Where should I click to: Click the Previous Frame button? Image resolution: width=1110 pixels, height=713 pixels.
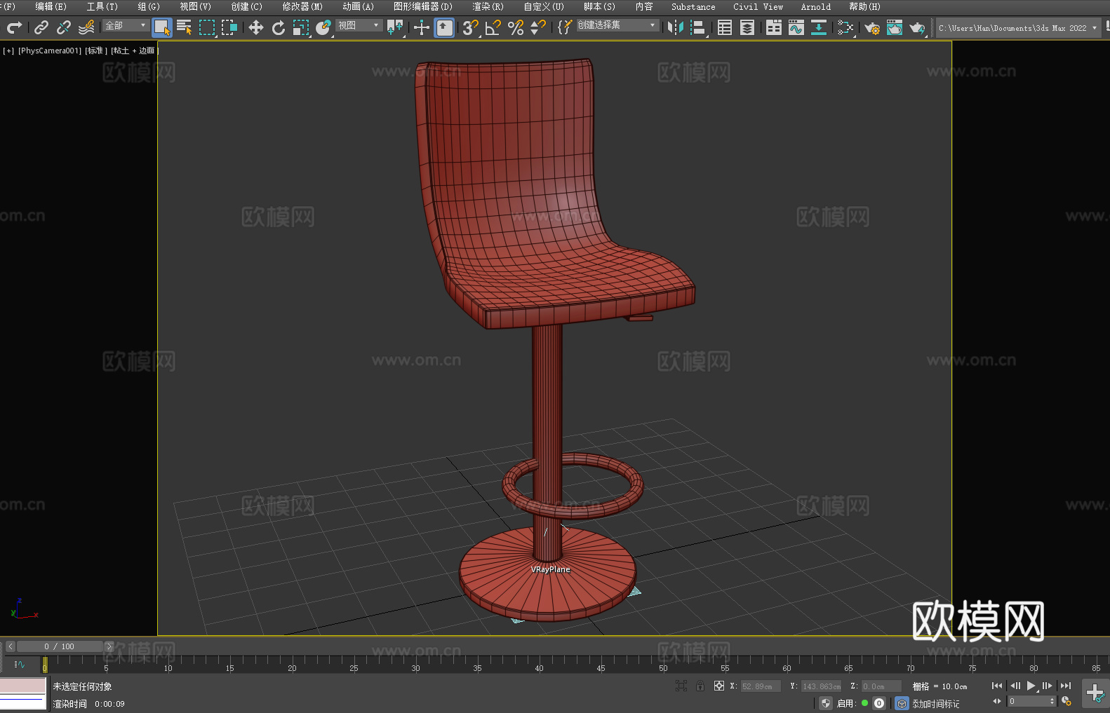1015,686
